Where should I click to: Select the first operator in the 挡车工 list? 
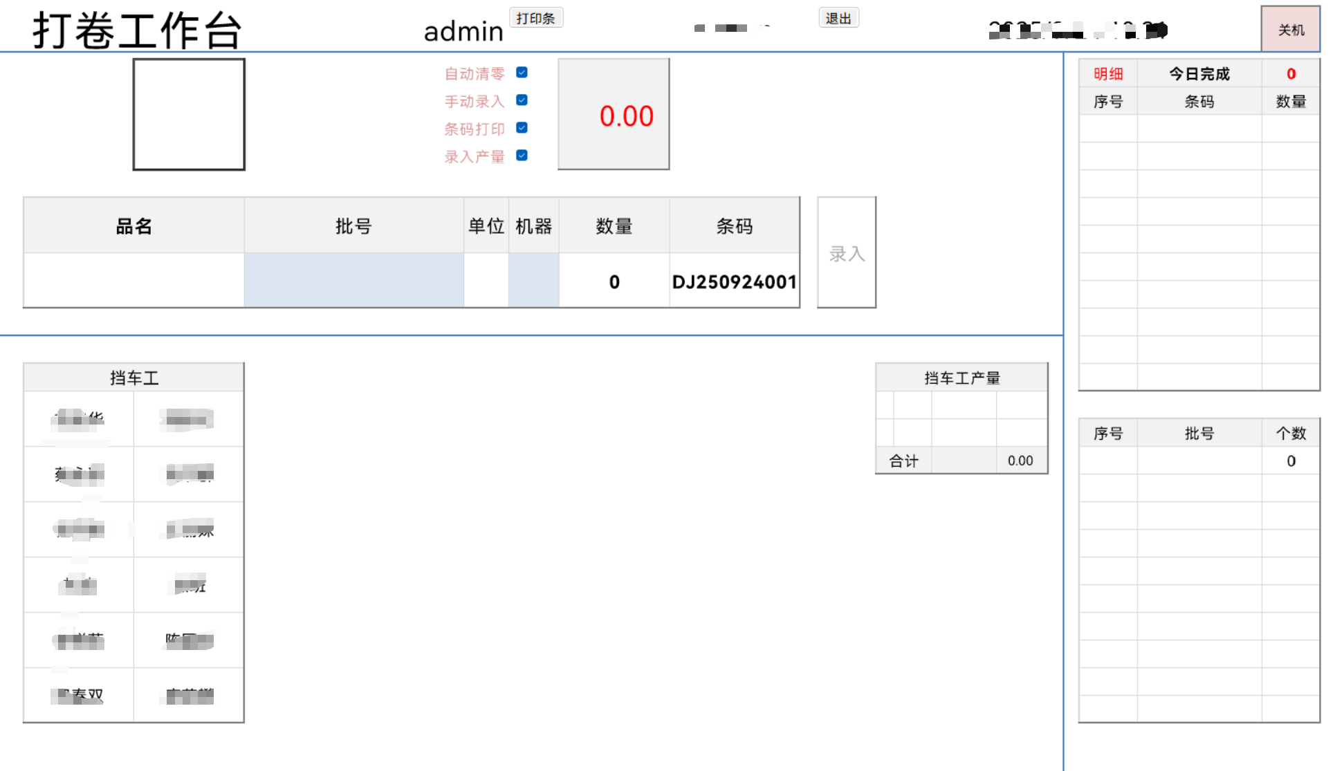[x=78, y=419]
